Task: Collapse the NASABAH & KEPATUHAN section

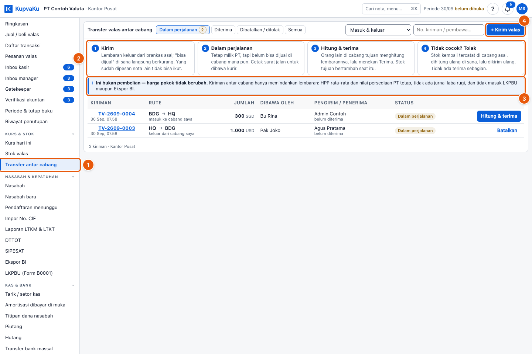Action: (73, 177)
